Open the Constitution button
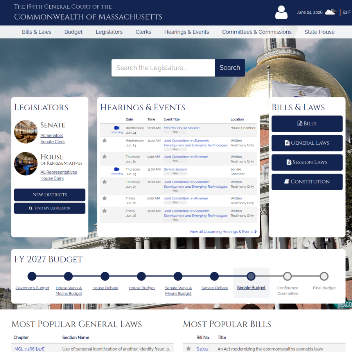Viewport: 352px width, 352px height. (x=307, y=182)
